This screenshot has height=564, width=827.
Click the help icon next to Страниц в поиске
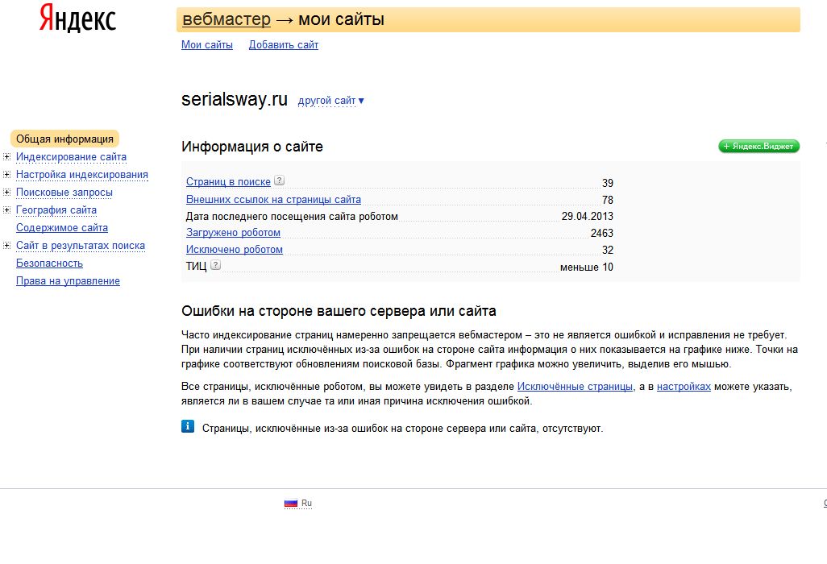[x=280, y=180]
